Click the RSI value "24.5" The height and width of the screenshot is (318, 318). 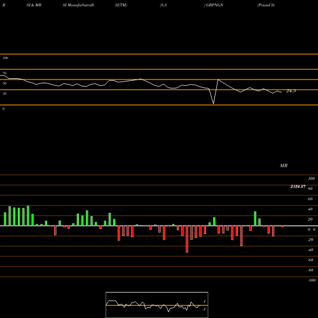[x=291, y=91]
